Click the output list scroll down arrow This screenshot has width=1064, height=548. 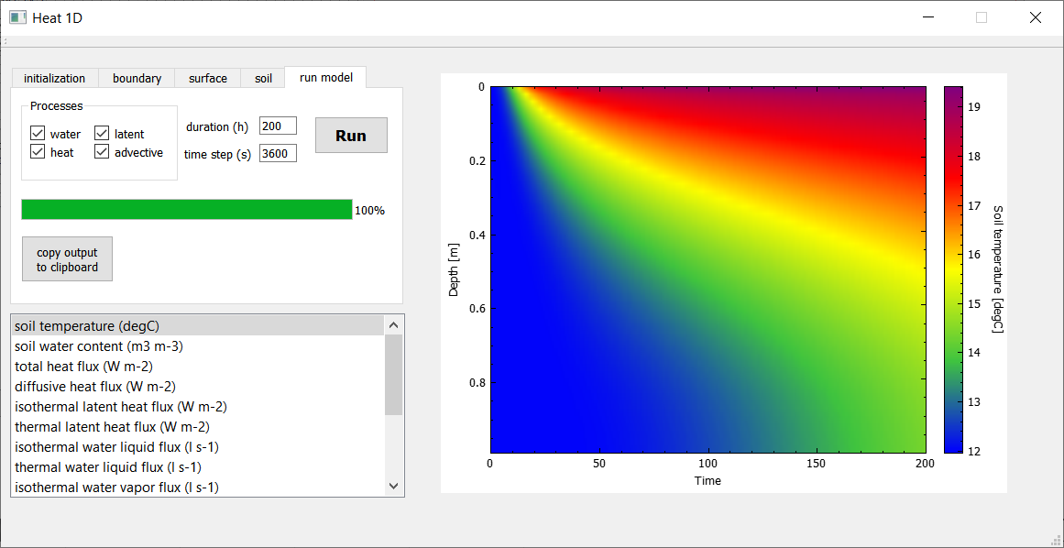[x=393, y=486]
